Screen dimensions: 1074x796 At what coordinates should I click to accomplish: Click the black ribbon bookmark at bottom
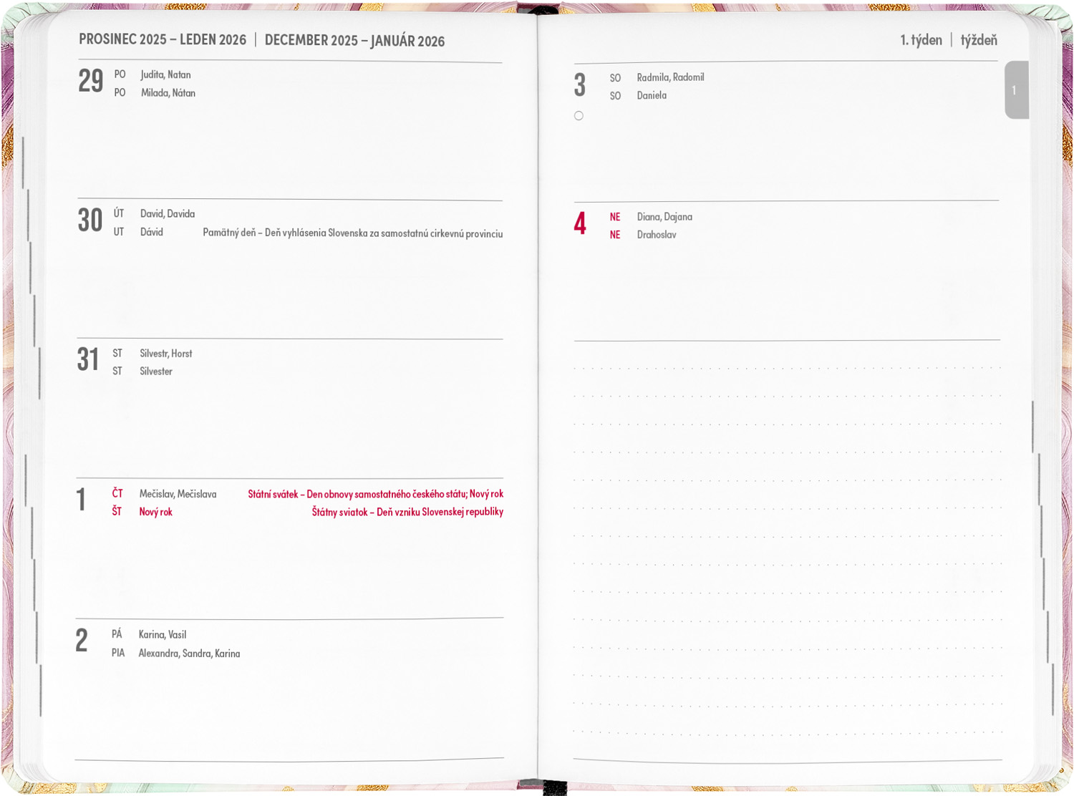coord(553,787)
